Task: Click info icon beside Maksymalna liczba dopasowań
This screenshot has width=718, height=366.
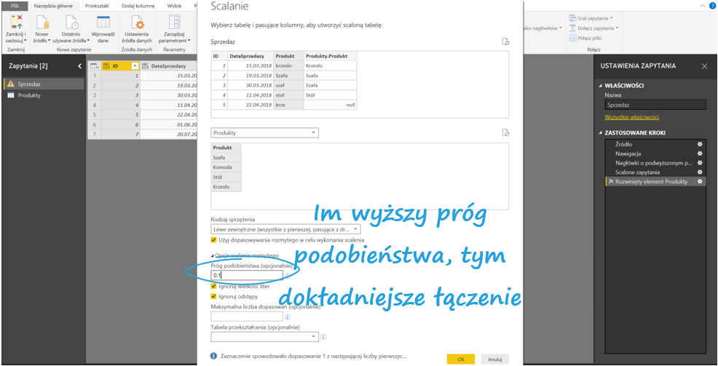Action: (288, 317)
